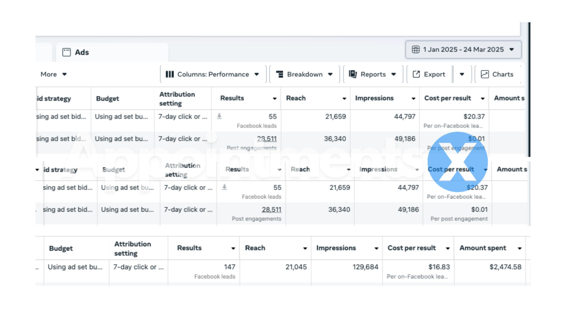574x323 pixels.
Task: Click the download icon beside 55 Facebook leads
Action: (x=220, y=116)
